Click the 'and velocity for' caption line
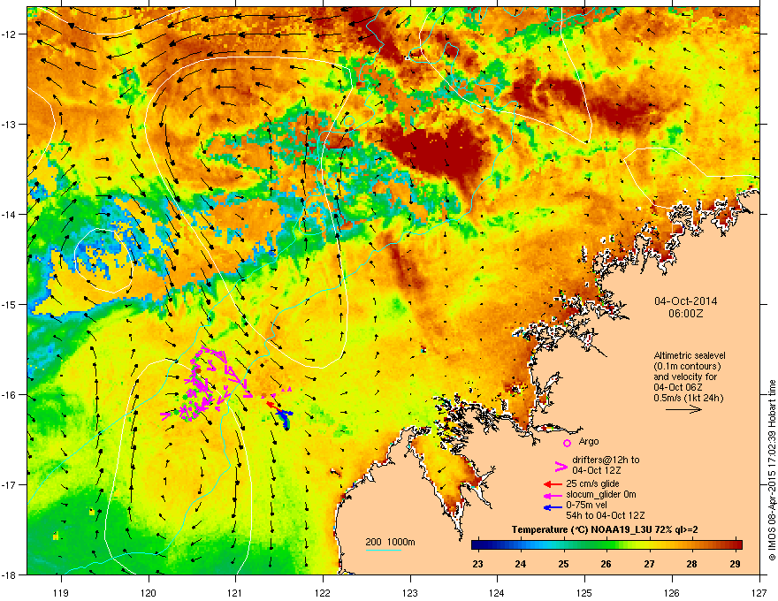 [x=685, y=377]
